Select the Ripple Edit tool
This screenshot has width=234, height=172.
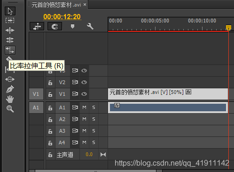click(x=10, y=30)
